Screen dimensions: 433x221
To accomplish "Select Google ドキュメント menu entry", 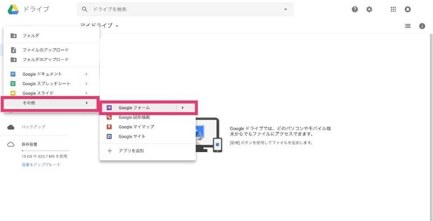I will click(51, 74).
